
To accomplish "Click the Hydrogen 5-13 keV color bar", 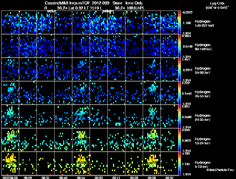I will coord(179,163).
